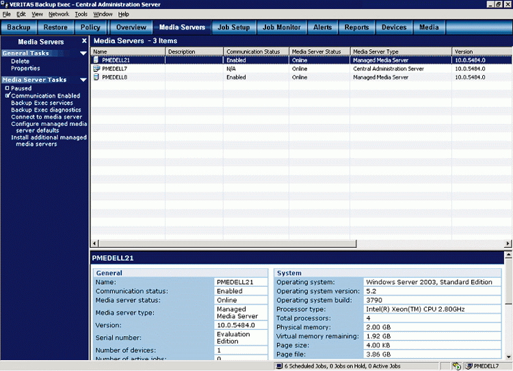Switch to the Backup tab
The image size is (513, 371).
pos(18,27)
